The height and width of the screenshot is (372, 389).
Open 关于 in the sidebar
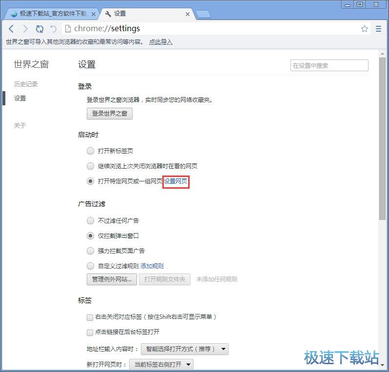[20, 125]
